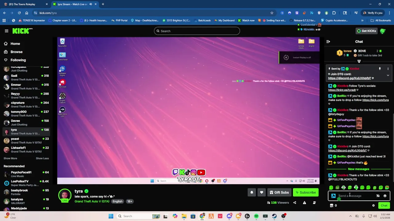Select ciqnature channel in sidebar
394x221 pixels.
pyautogui.click(x=26, y=105)
